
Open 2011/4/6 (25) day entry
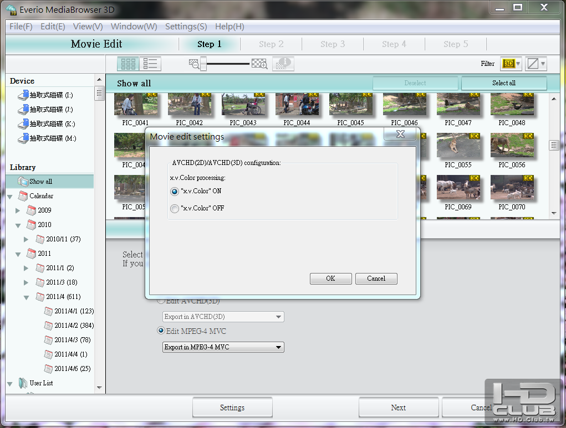(68, 369)
